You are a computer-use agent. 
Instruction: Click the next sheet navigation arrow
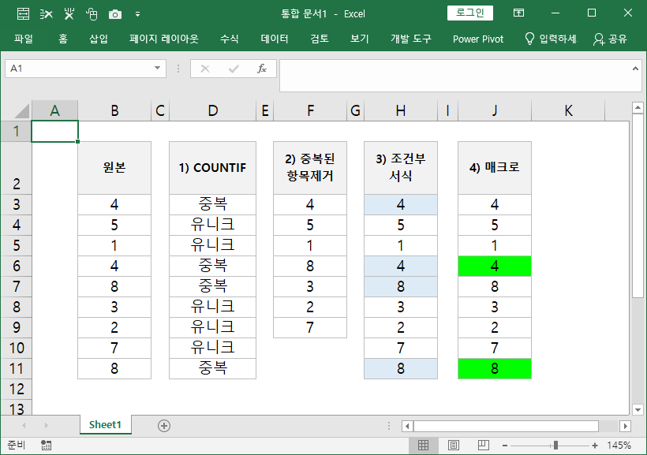(x=47, y=425)
